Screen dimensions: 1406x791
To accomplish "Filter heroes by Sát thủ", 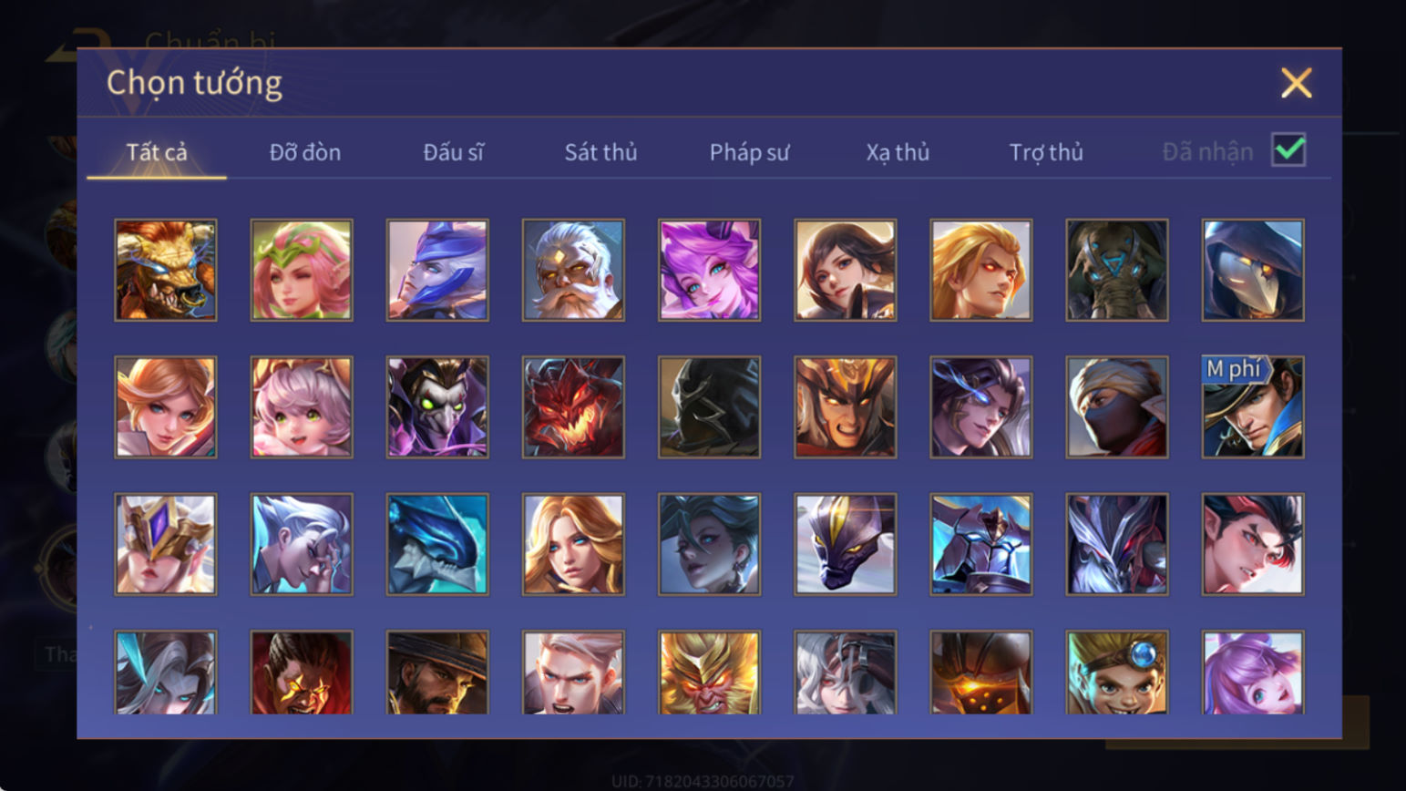I will [x=600, y=152].
